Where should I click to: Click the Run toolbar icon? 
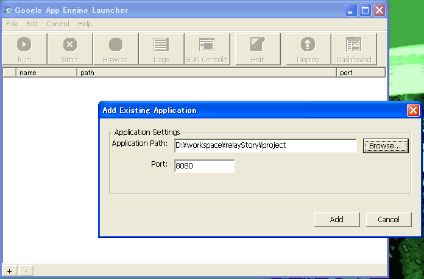(24, 45)
